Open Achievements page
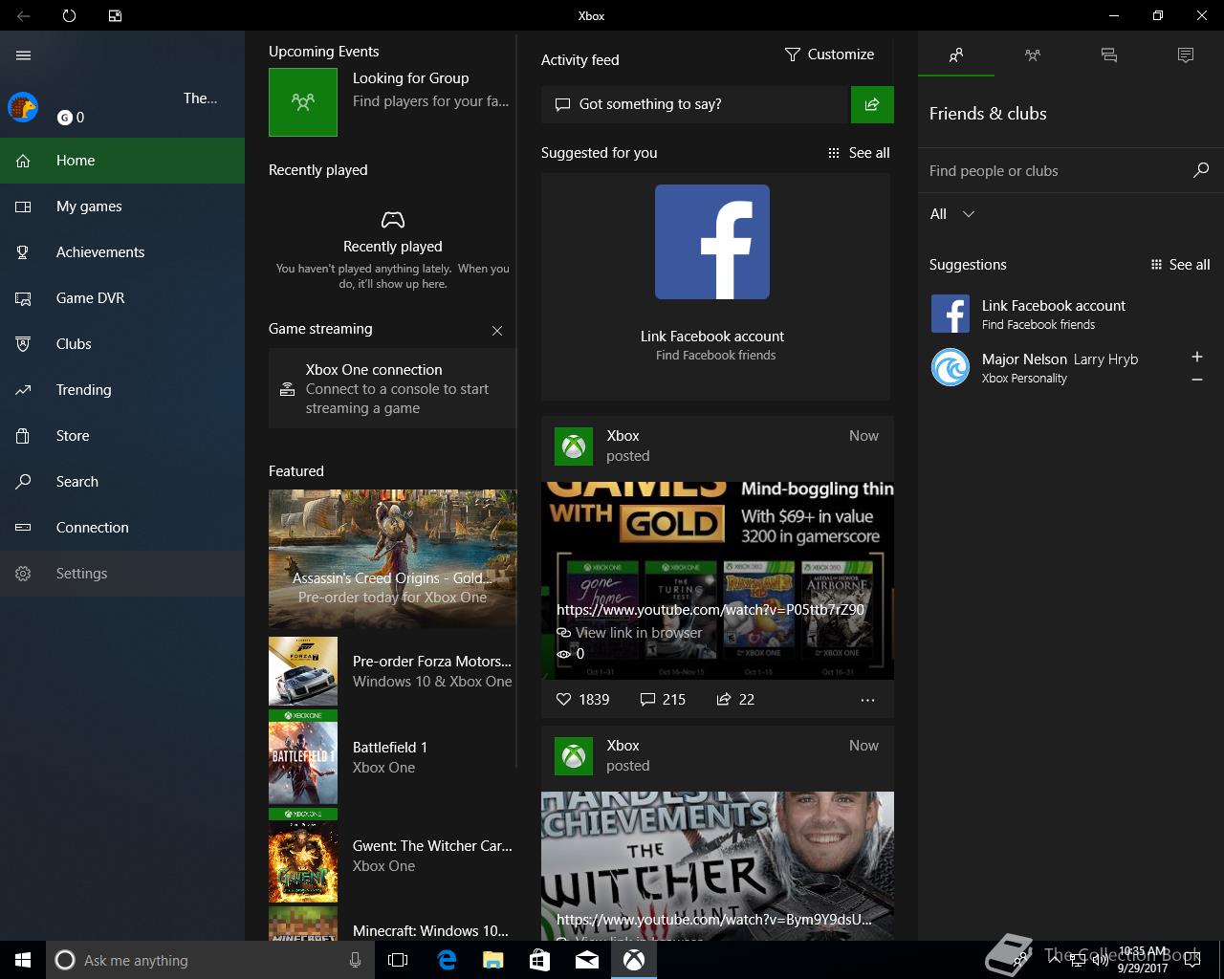The width and height of the screenshot is (1224, 979). point(122,252)
